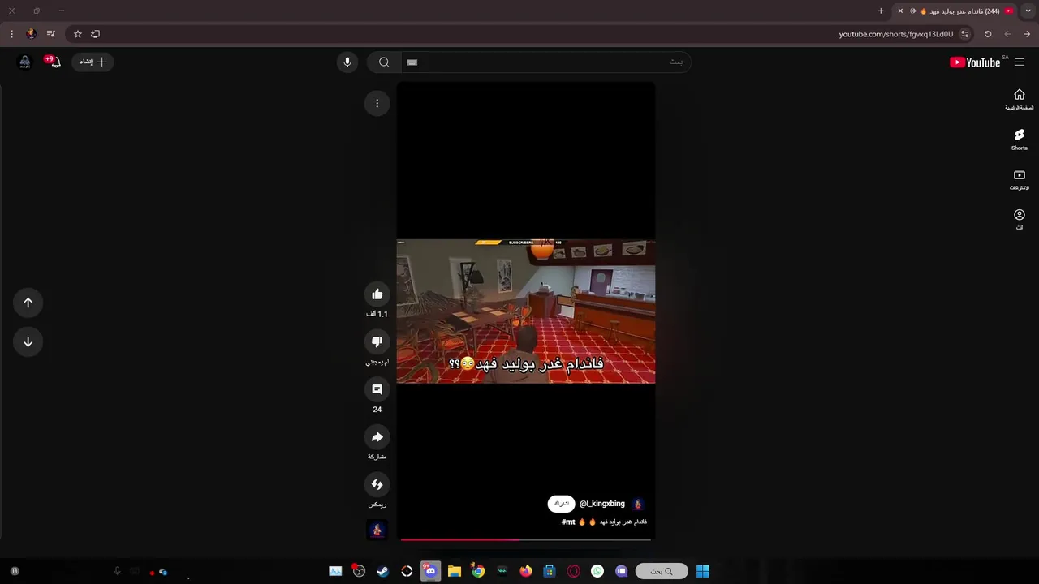Open the sound thumbnail below Remix
The image size is (1039, 584).
click(x=377, y=530)
